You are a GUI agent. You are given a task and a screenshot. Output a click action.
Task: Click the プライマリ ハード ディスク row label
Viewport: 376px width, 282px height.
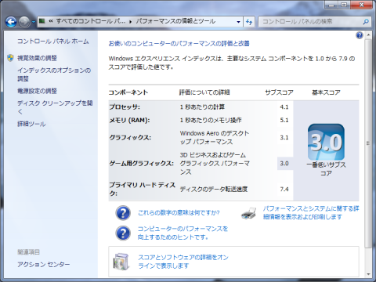[x=142, y=189]
